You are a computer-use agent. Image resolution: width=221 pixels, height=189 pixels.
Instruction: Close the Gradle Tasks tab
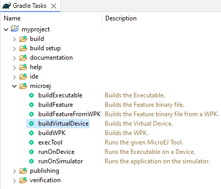54,6
